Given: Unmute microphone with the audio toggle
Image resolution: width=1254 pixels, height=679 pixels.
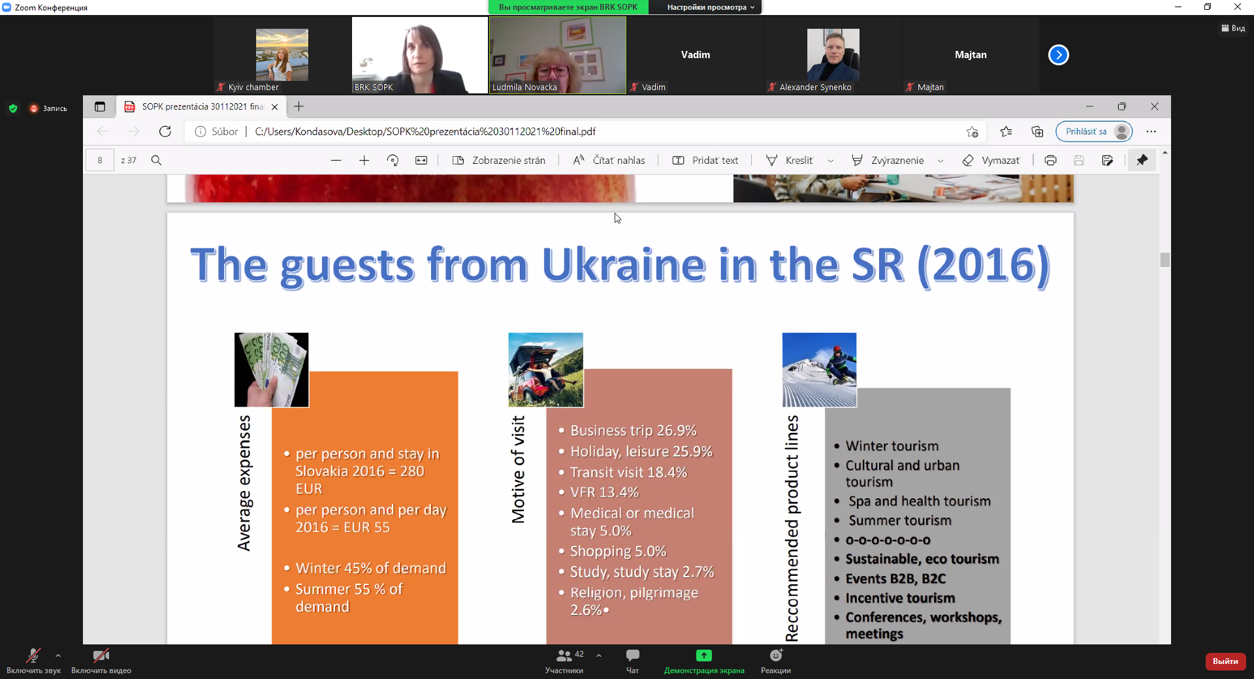Looking at the screenshot, I should tap(33, 655).
